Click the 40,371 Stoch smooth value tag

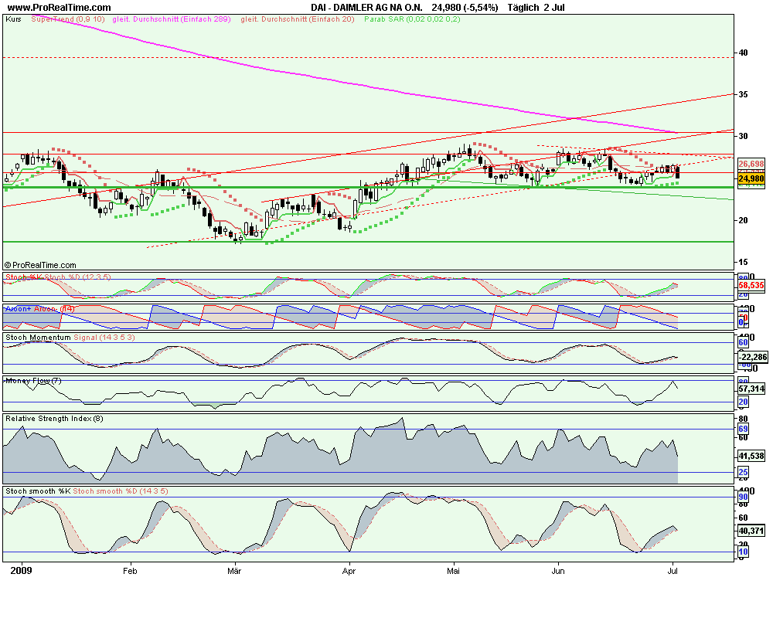(x=751, y=531)
